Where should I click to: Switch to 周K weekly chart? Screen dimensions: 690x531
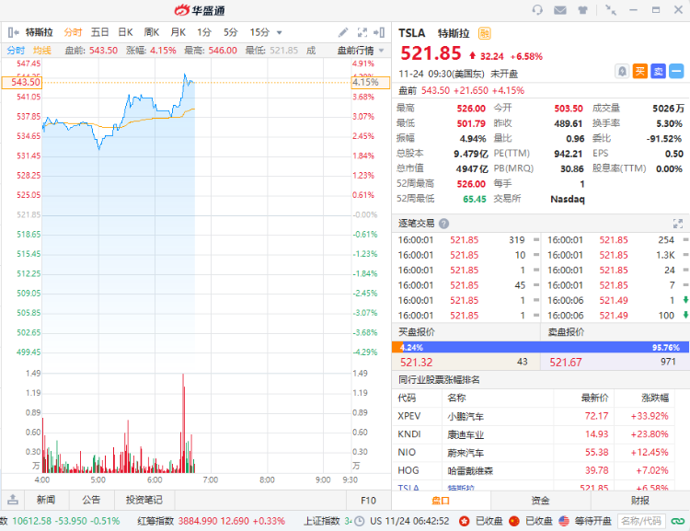pos(152,32)
